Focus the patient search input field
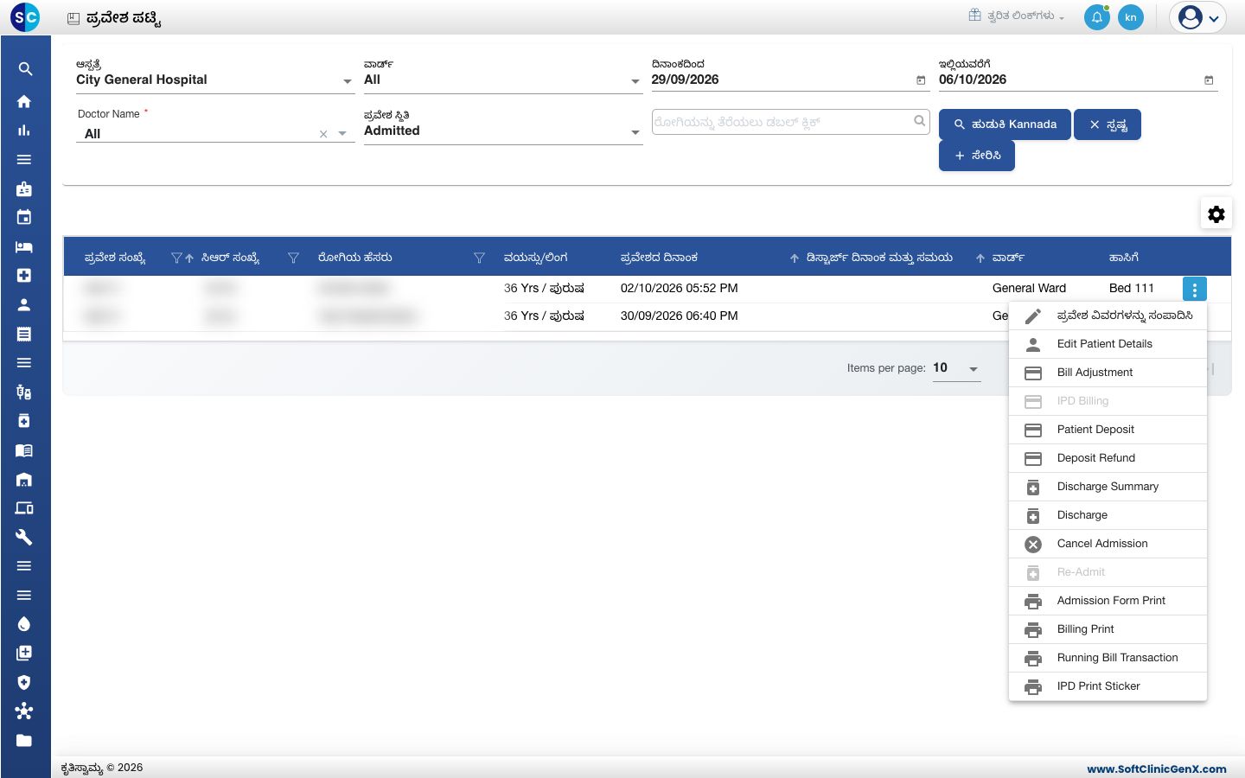 (782, 122)
